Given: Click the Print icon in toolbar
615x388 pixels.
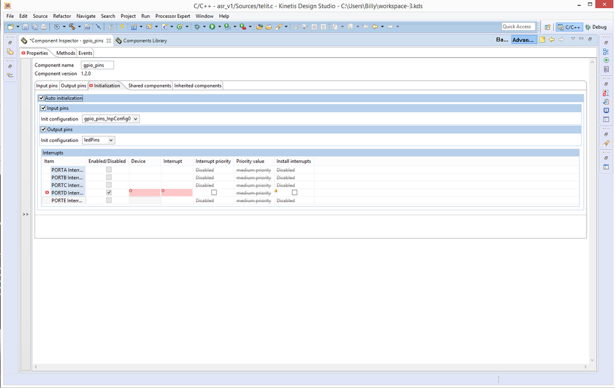Looking at the screenshot, I should pyautogui.click(x=44, y=26).
